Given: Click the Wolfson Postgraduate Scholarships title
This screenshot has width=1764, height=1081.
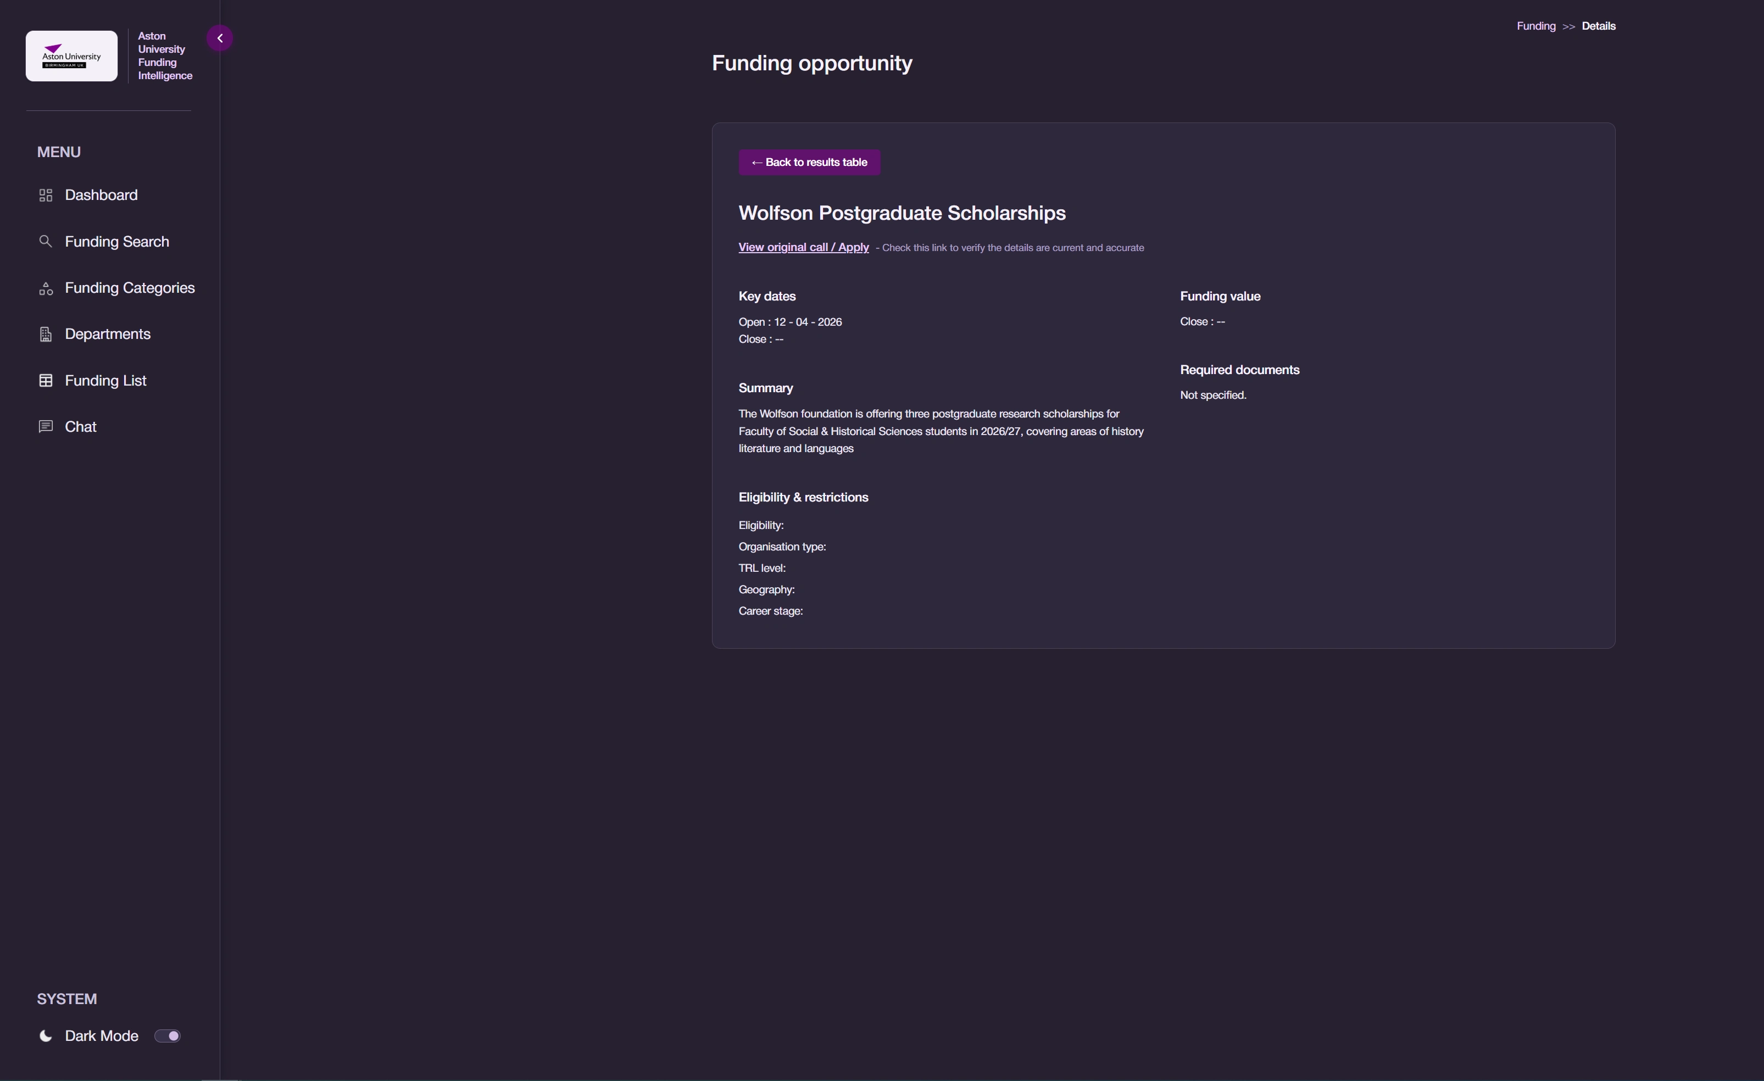Looking at the screenshot, I should pyautogui.click(x=902, y=213).
